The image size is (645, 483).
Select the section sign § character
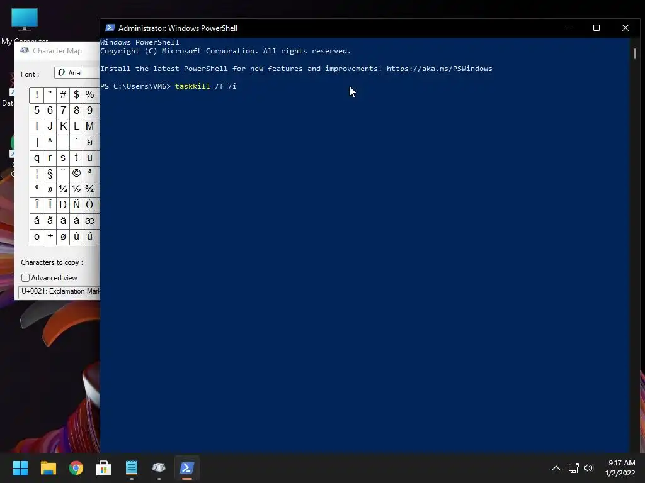pos(50,174)
